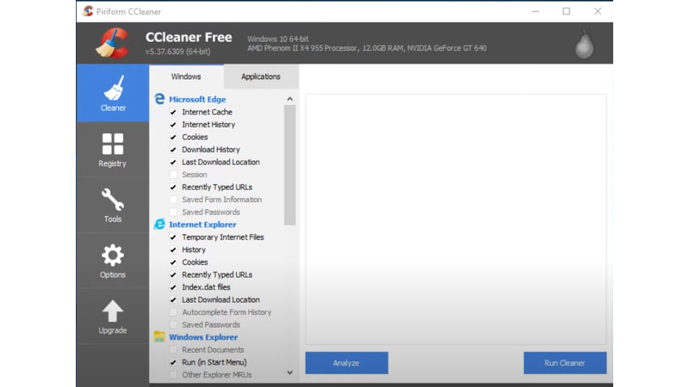Switch to the Windows tab
Image resolution: width=689 pixels, height=387 pixels.
click(186, 77)
